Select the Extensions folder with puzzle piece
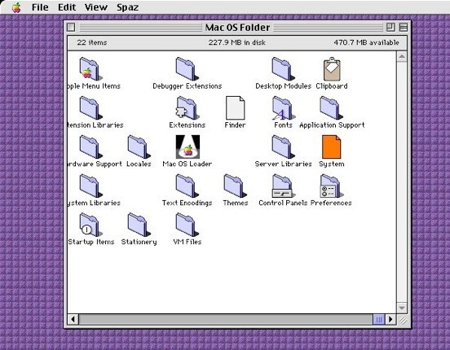The height and width of the screenshot is (350, 450). point(187,107)
